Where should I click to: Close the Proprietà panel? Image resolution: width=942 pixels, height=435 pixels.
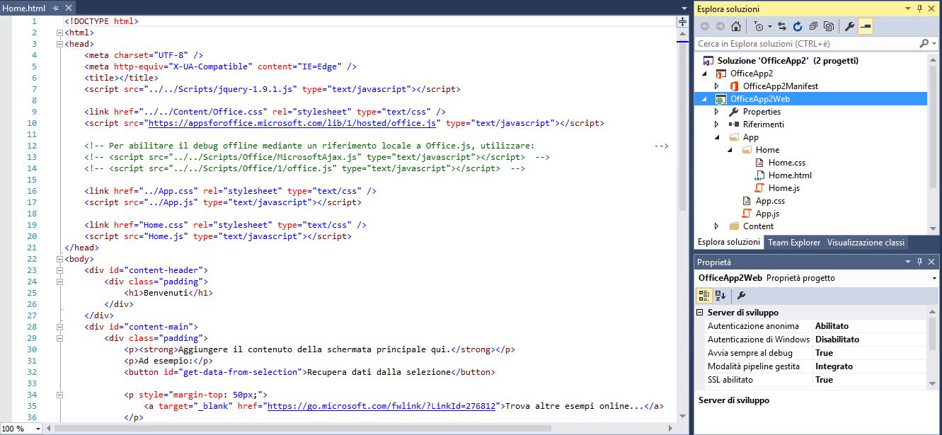933,262
